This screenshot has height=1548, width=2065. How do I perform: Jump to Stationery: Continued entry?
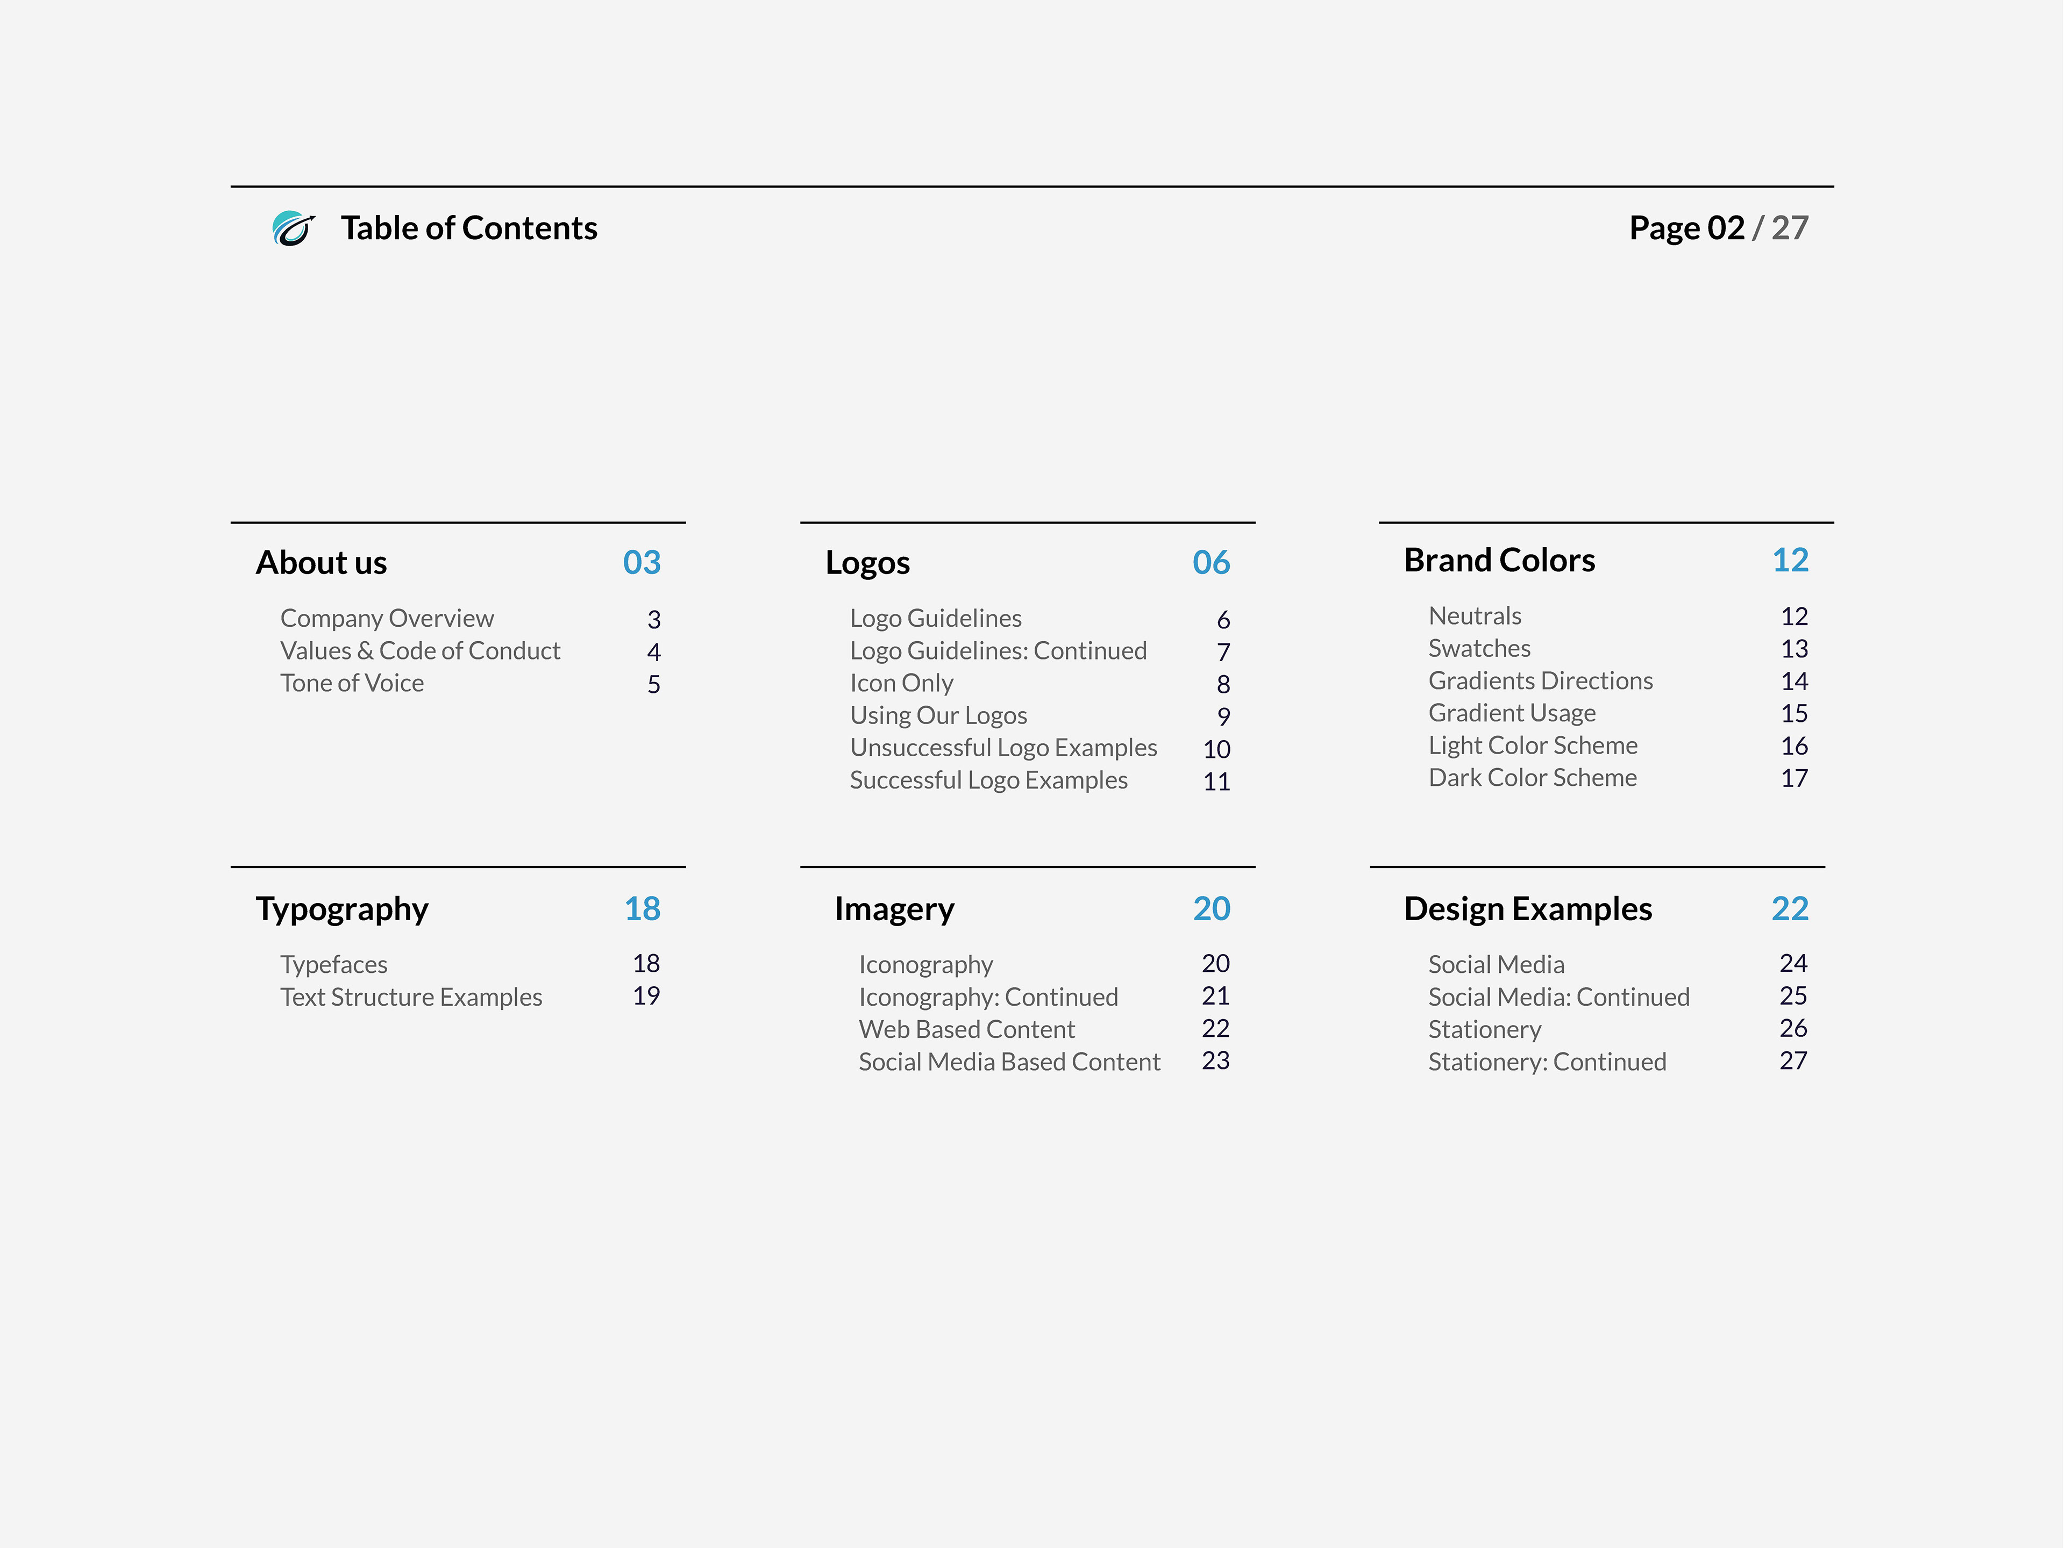1547,1063
